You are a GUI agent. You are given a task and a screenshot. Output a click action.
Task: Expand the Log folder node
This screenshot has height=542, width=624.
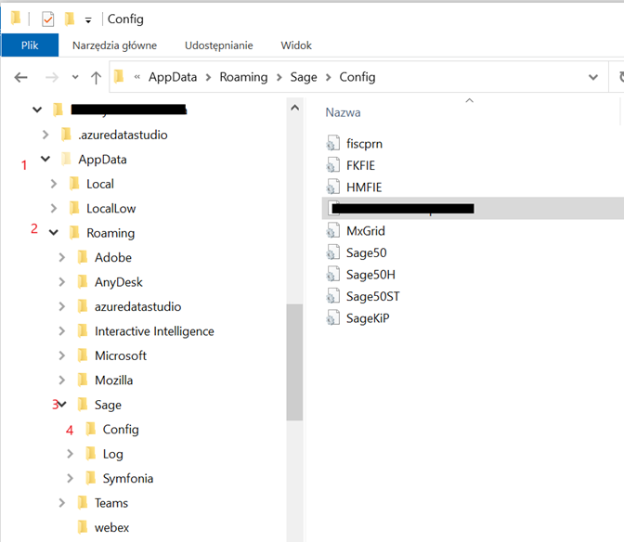(x=70, y=454)
